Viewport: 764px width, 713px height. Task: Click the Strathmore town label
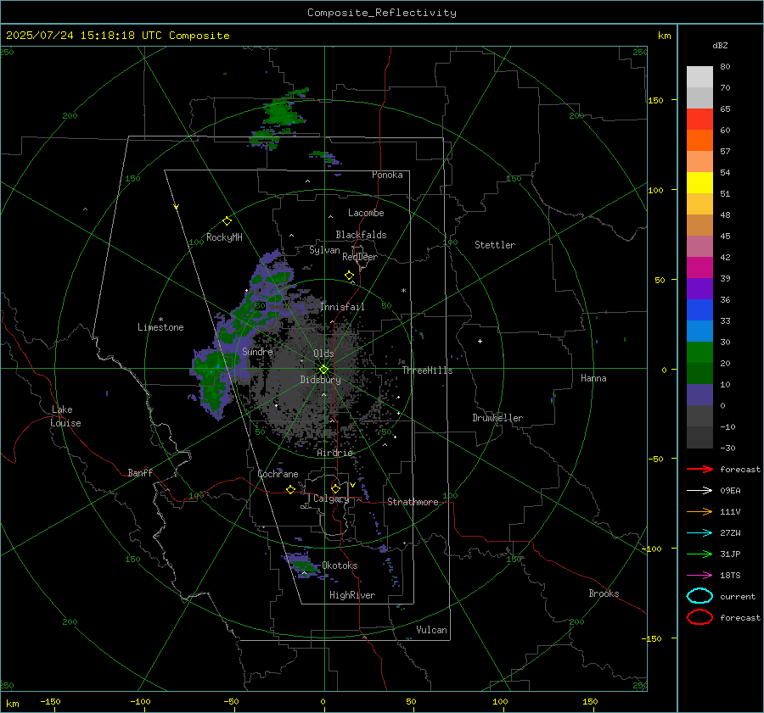pyautogui.click(x=413, y=502)
